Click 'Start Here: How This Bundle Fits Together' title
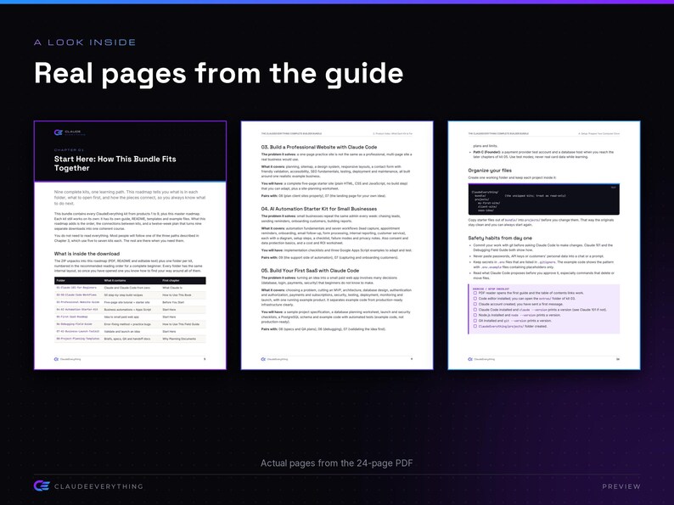The width and height of the screenshot is (674, 505). [115, 163]
